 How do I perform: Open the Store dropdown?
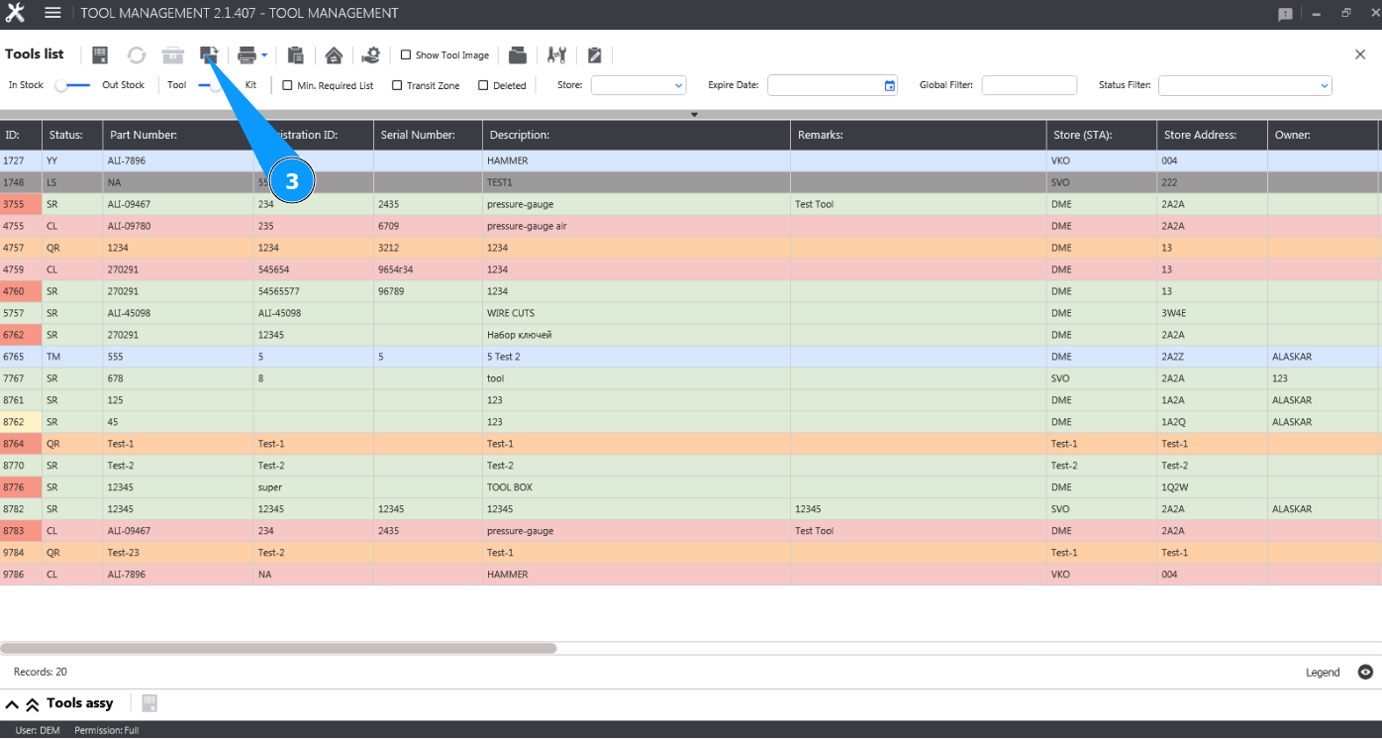[639, 85]
